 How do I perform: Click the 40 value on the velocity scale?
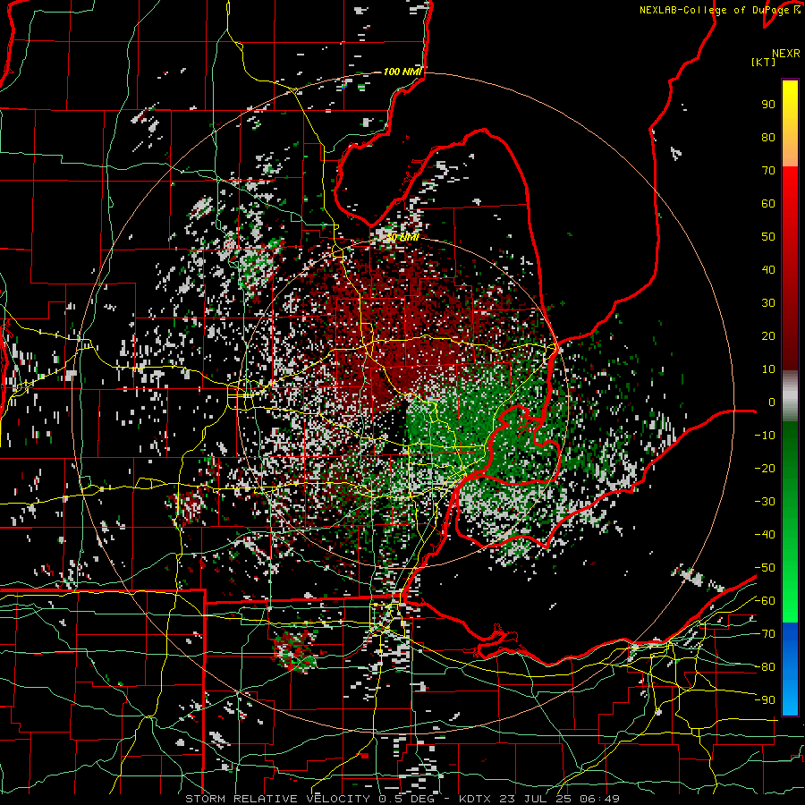coord(768,269)
